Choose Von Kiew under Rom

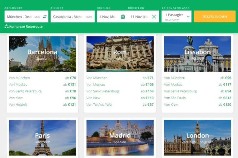click(x=93, y=98)
